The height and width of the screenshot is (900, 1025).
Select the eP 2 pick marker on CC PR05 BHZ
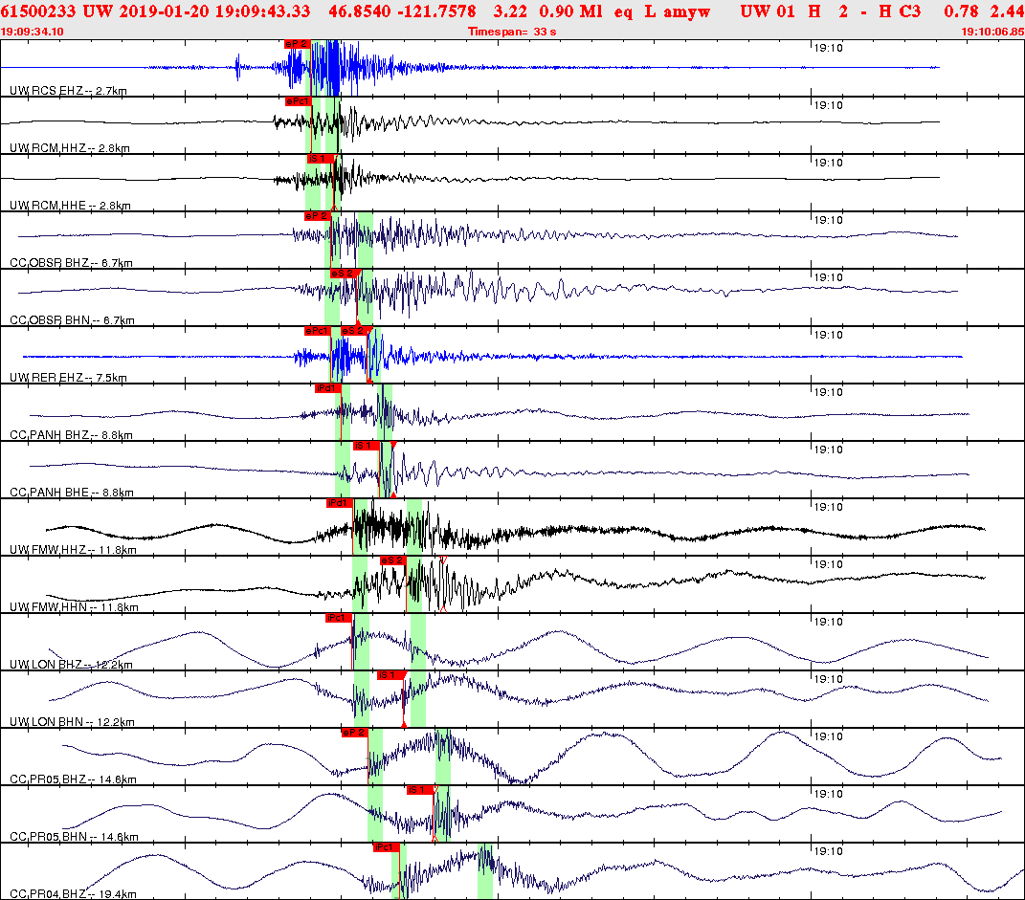353,733
